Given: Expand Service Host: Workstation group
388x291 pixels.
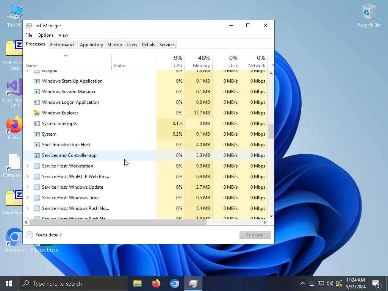Looking at the screenshot, I should pos(27,166).
